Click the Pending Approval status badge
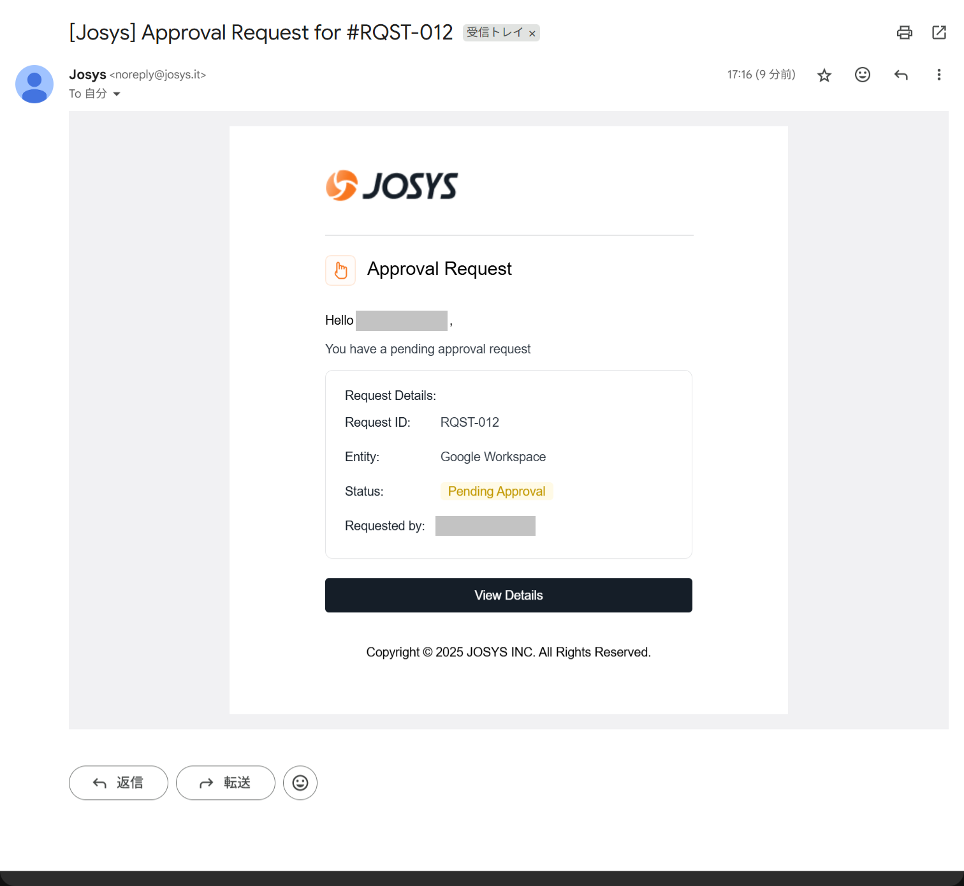The width and height of the screenshot is (964, 886). click(x=496, y=491)
